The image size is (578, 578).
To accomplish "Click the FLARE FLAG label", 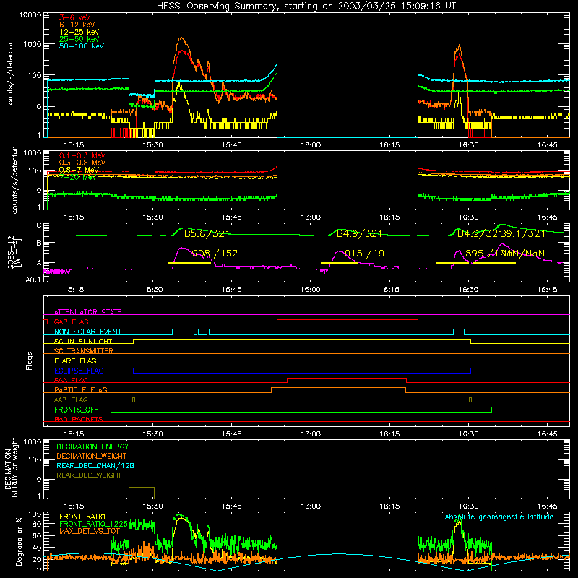I will [75, 361].
